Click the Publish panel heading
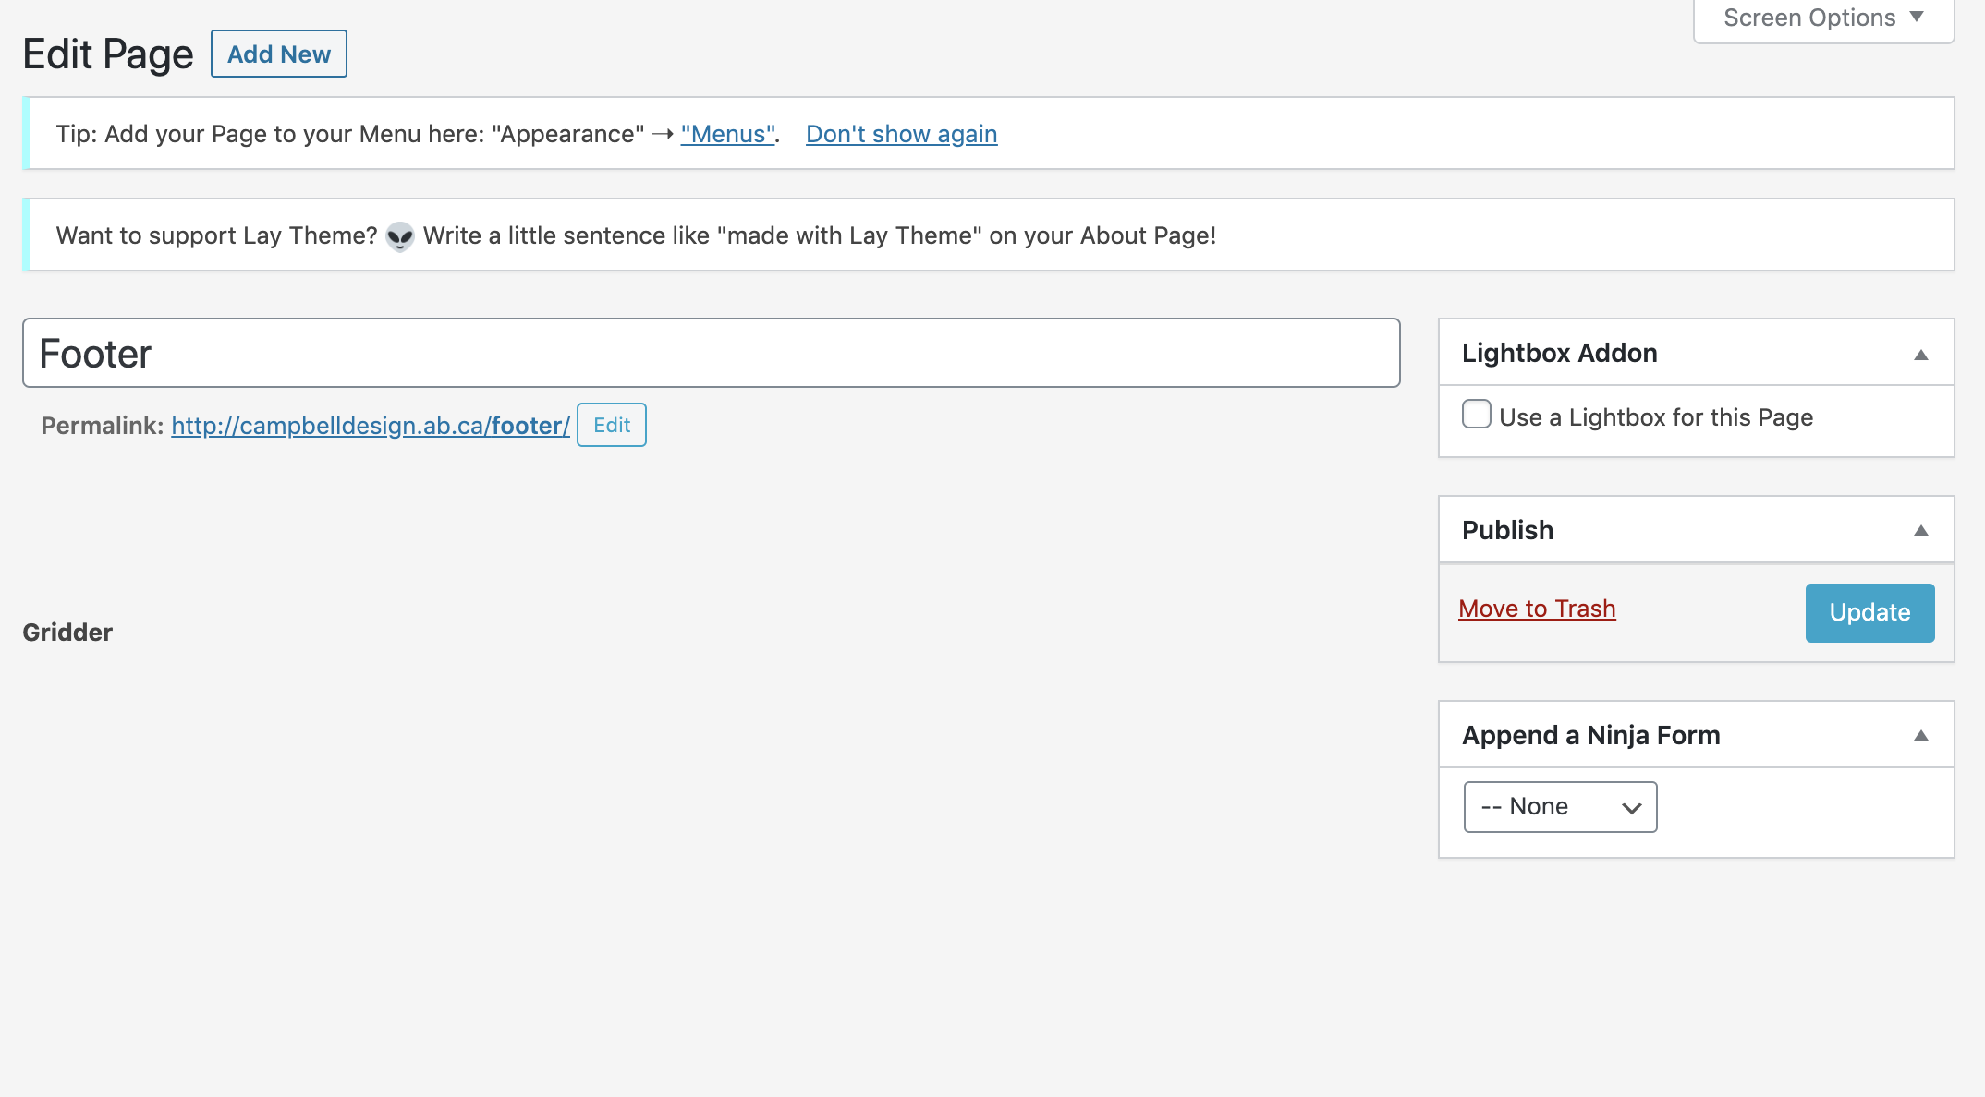This screenshot has height=1097, width=1985. pyautogui.click(x=1507, y=531)
